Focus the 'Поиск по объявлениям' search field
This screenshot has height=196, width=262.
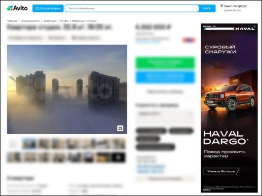click(x=132, y=8)
